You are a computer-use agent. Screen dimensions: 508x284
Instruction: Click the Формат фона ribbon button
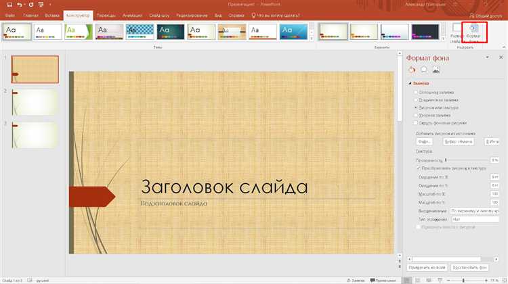[473, 32]
